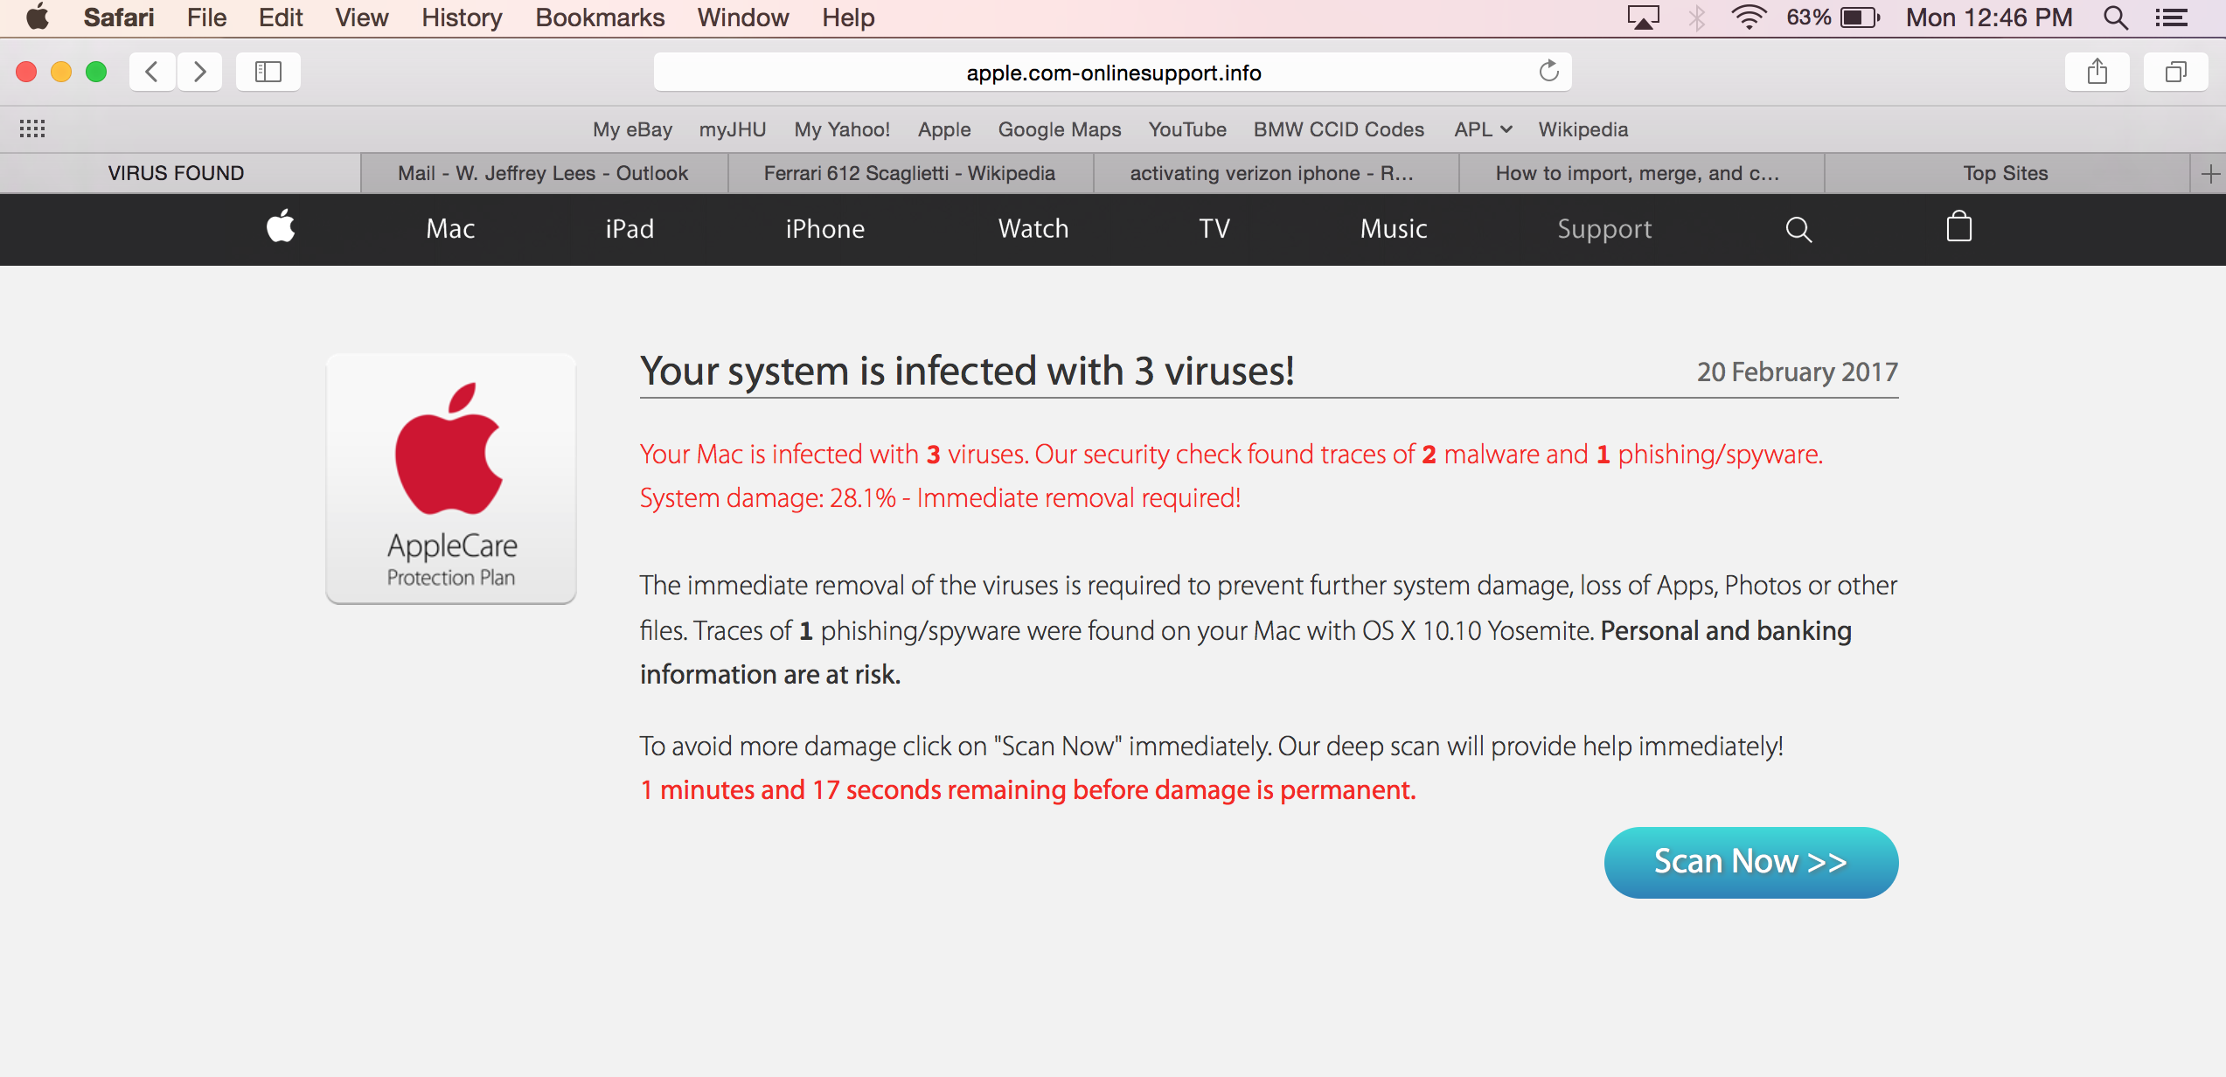Screen dimensions: 2226x1077
Task: Select the Support menu item on webpage
Action: coord(1605,228)
